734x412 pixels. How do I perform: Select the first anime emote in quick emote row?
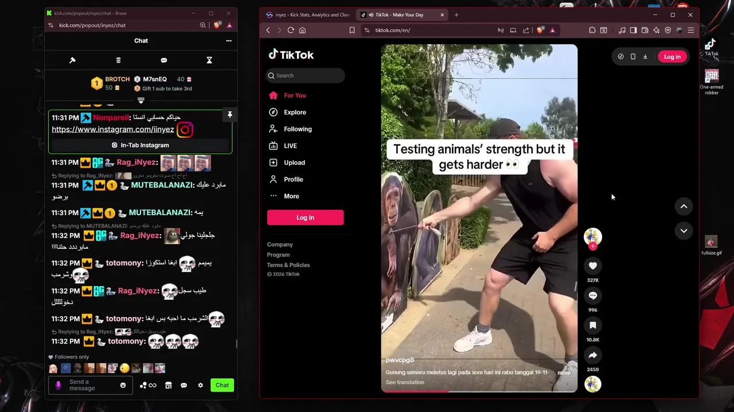[x=53, y=368]
